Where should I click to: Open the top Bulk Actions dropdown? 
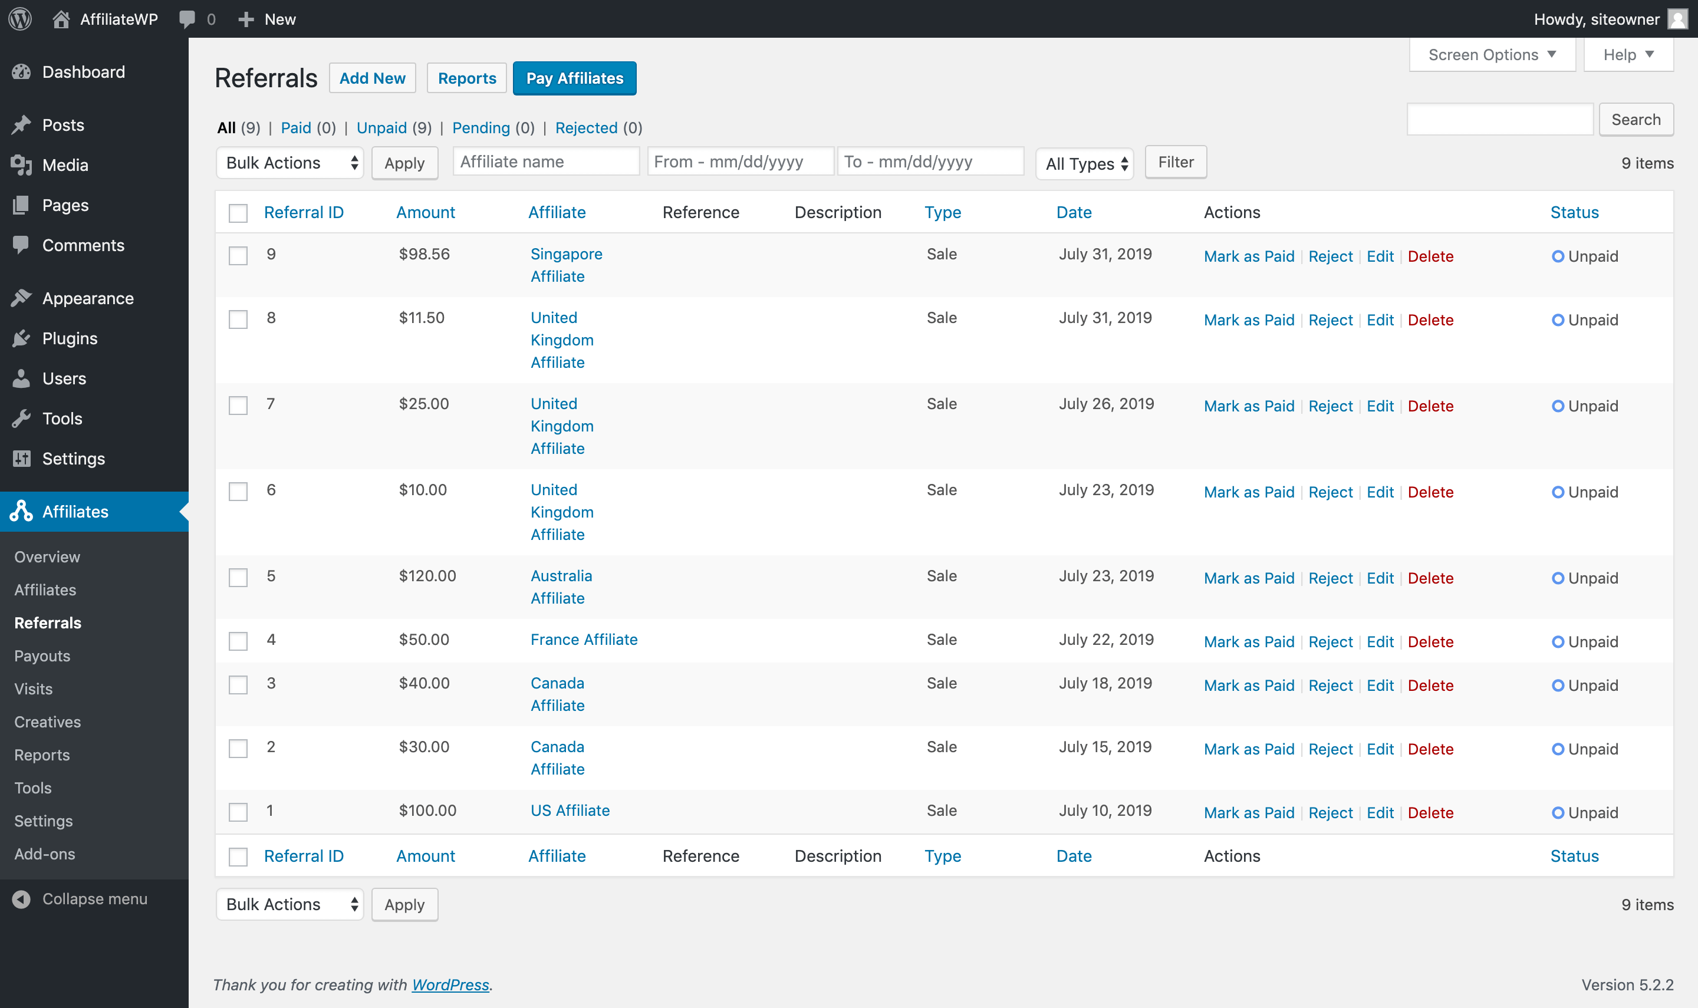pos(290,163)
